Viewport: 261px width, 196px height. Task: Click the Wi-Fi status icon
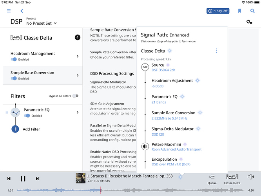point(243,2)
